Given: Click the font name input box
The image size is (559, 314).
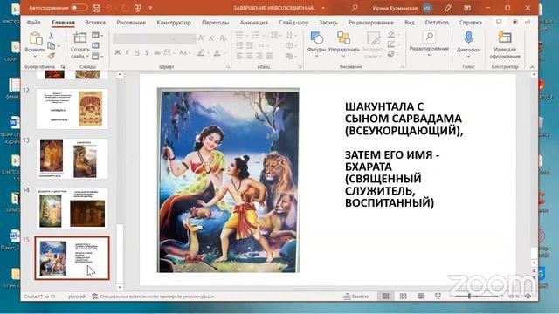Looking at the screenshot, I should point(141,38).
